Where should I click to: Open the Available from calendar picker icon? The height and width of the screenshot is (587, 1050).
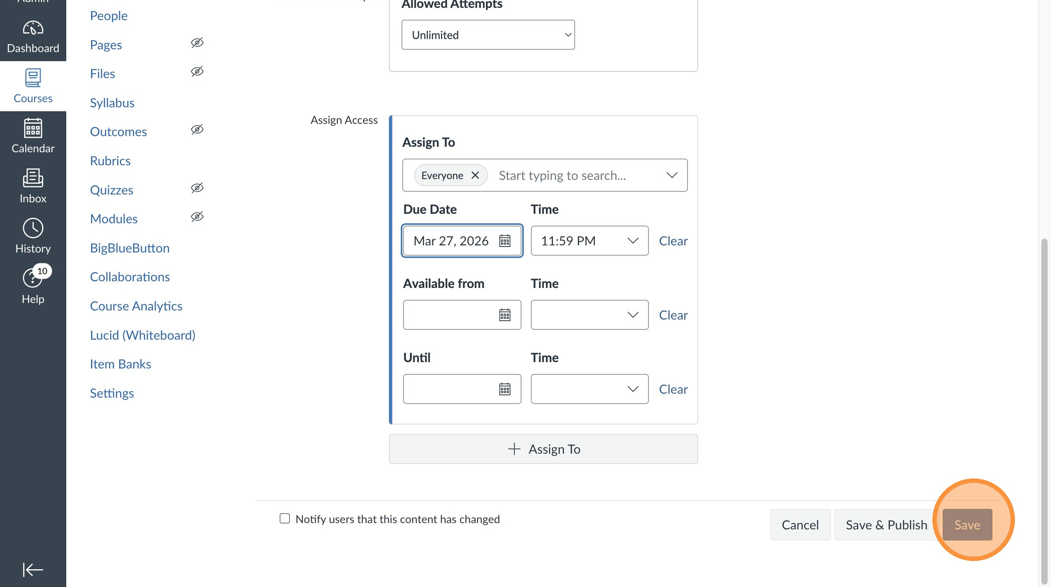[x=504, y=315]
